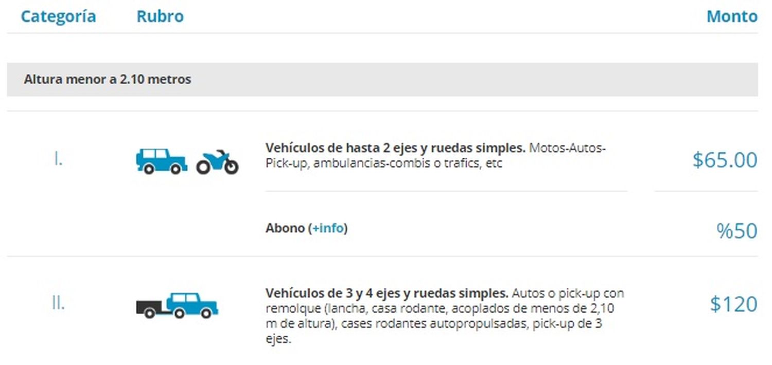Click the Rubro column header
The image size is (772, 365).
coord(160,16)
